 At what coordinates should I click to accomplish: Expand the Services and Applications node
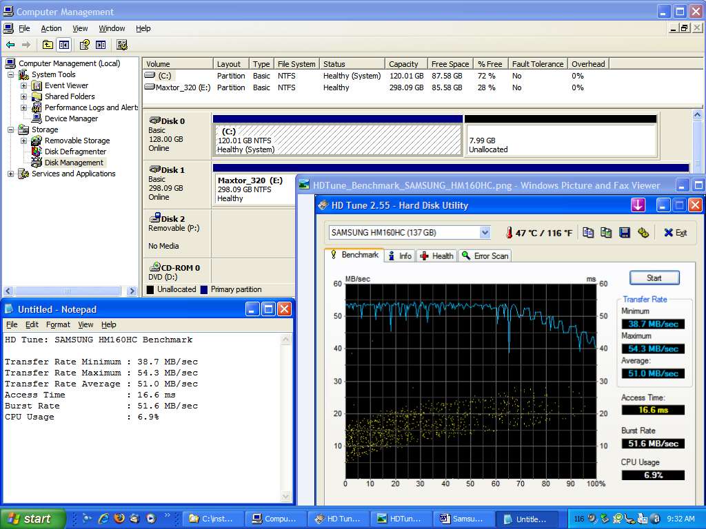tap(11, 174)
